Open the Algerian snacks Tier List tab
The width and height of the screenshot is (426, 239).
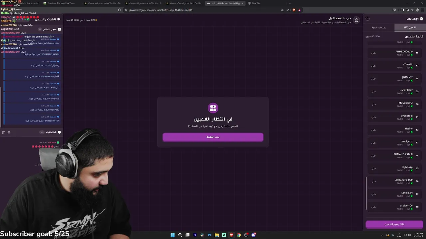(143, 3)
